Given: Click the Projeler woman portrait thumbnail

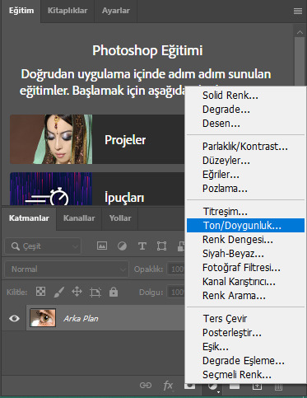Looking at the screenshot, I should [x=51, y=139].
